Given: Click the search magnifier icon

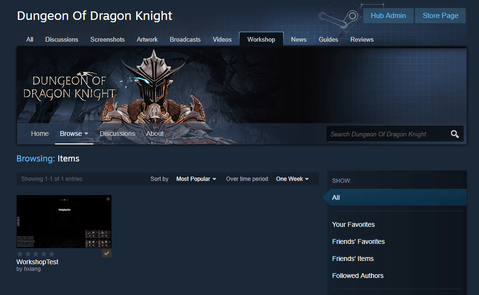Looking at the screenshot, I should pos(454,134).
